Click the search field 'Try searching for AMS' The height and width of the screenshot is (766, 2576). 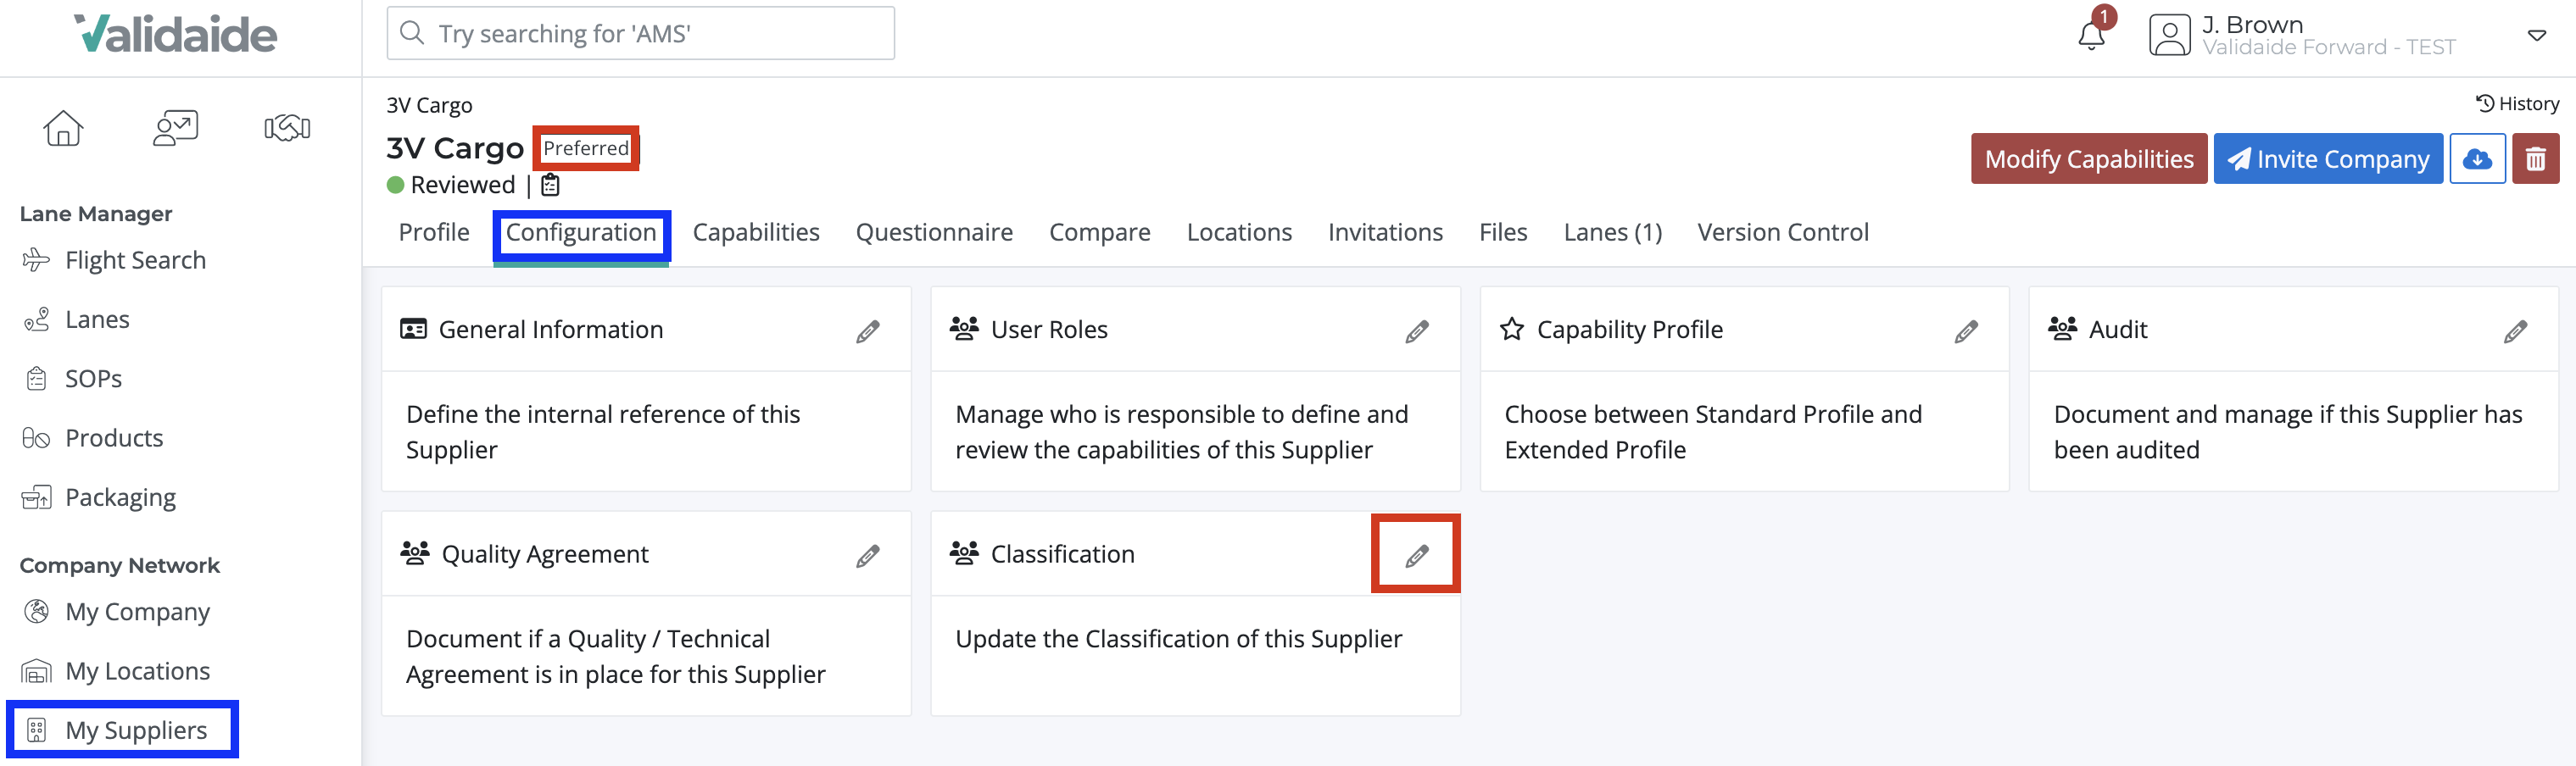(640, 34)
